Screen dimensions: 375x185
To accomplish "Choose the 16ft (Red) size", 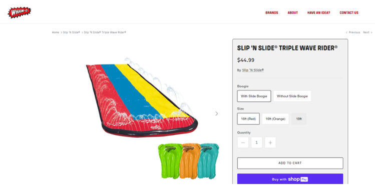I will [248, 119].
